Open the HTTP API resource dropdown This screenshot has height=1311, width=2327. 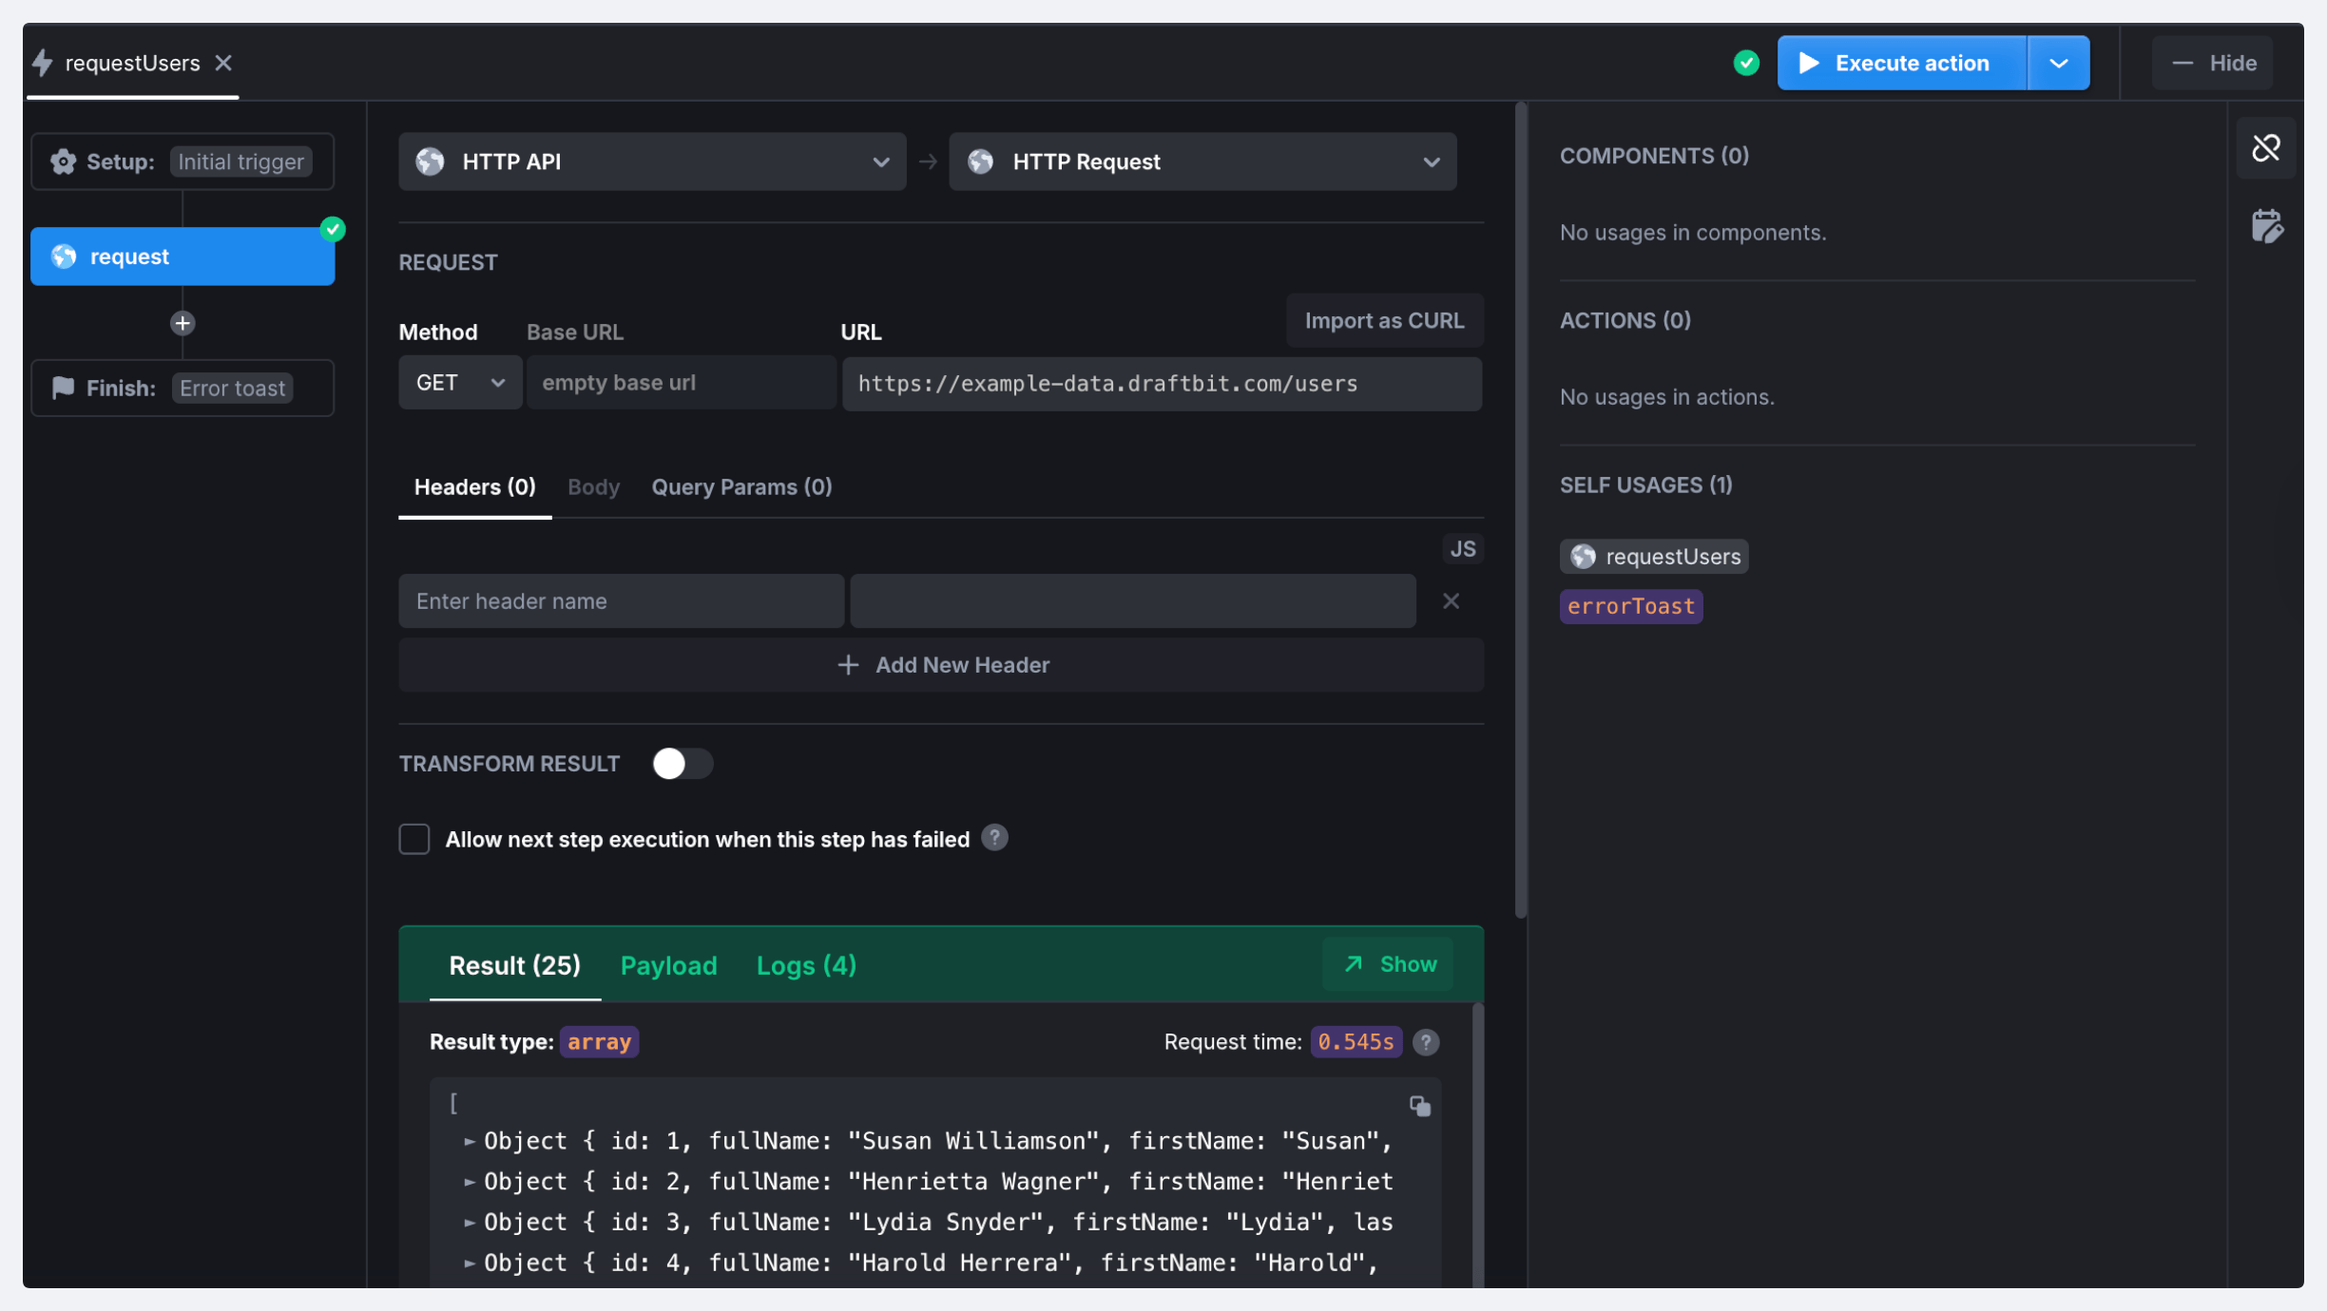click(652, 161)
